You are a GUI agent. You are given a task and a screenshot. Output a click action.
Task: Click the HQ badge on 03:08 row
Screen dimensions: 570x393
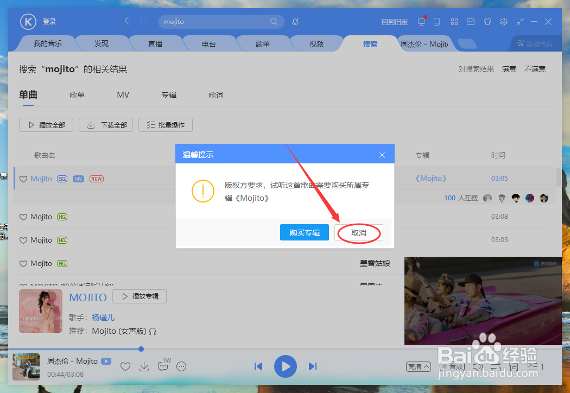(62, 217)
